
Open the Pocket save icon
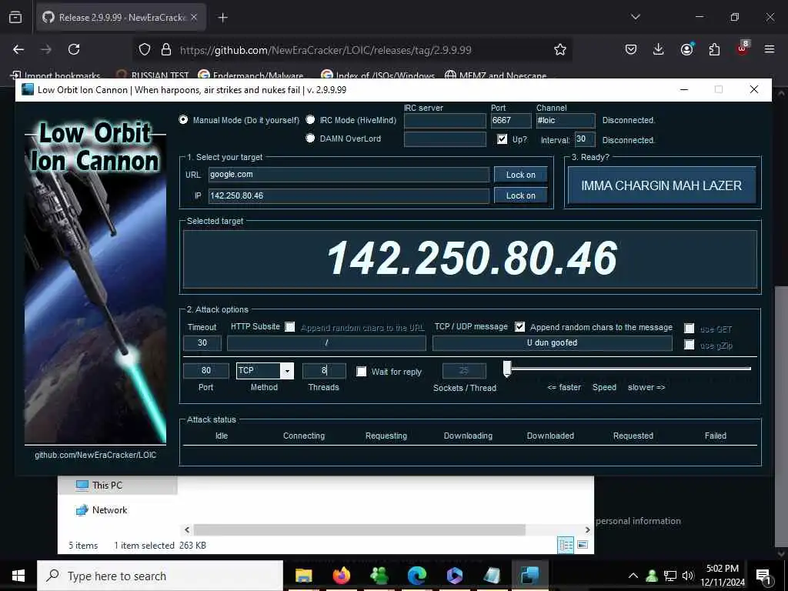[x=631, y=49]
